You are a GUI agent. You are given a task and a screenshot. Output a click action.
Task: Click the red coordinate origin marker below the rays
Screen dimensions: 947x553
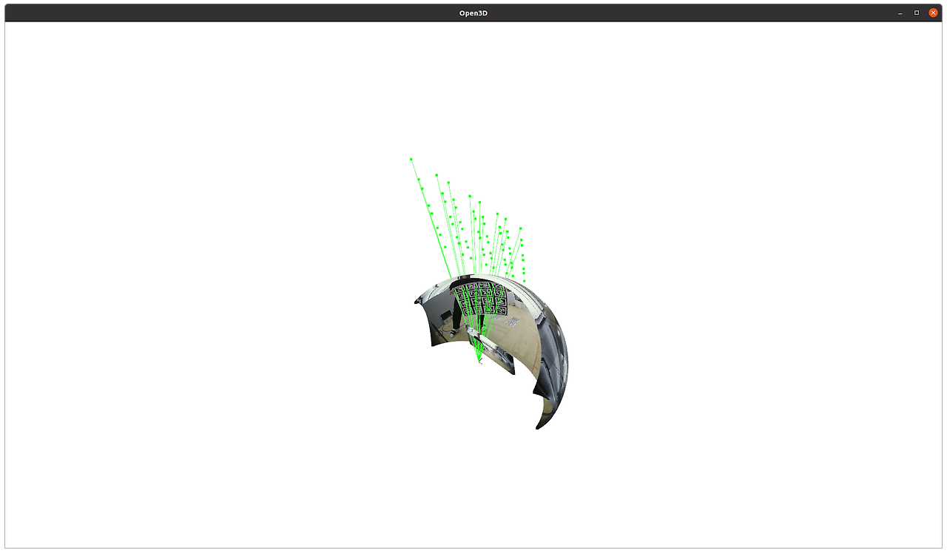[480, 362]
